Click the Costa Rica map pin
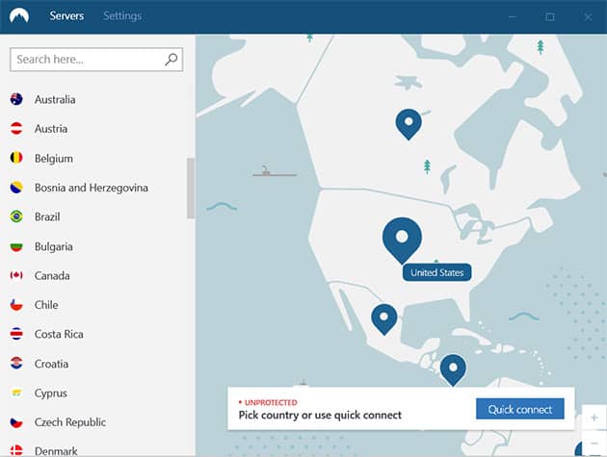This screenshot has width=607, height=457. click(x=453, y=369)
